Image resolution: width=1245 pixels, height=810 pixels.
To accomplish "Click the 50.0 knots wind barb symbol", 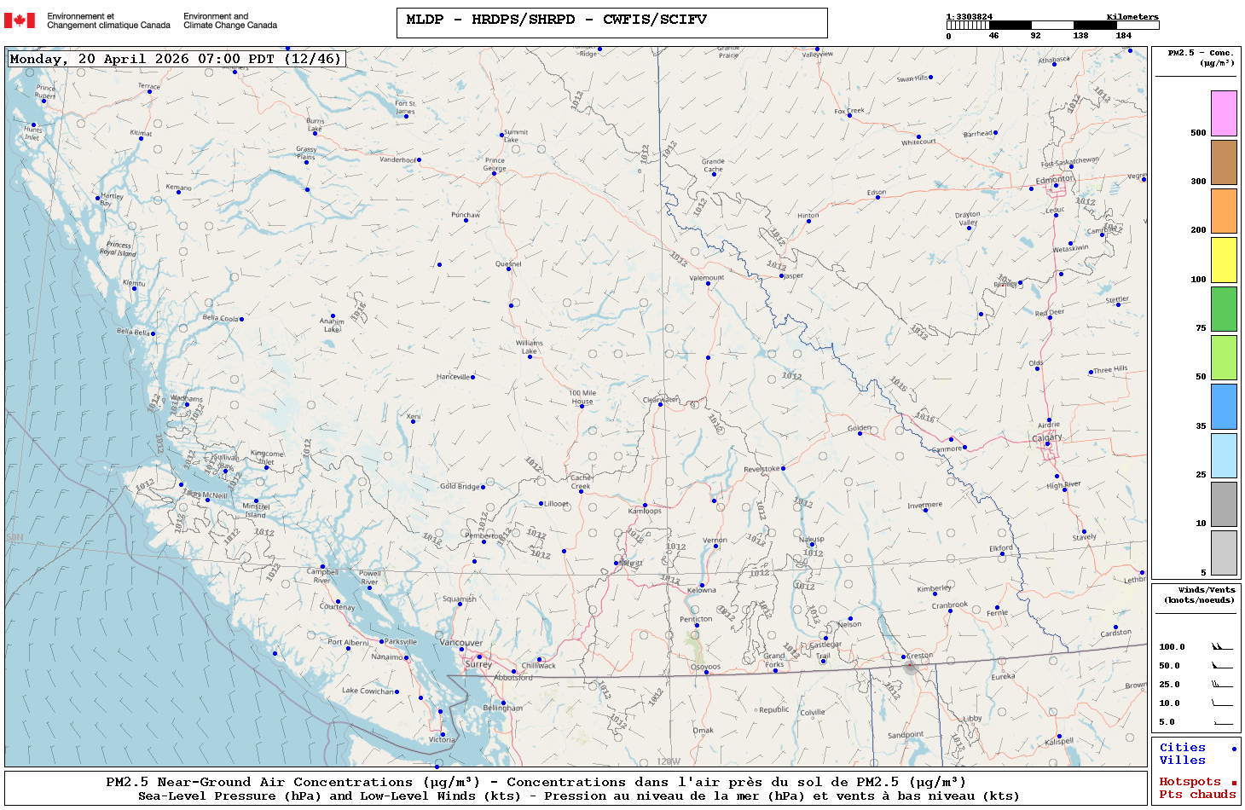I will coord(1222,666).
